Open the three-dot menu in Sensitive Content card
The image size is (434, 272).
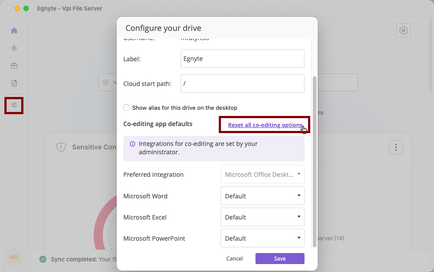[x=396, y=147]
